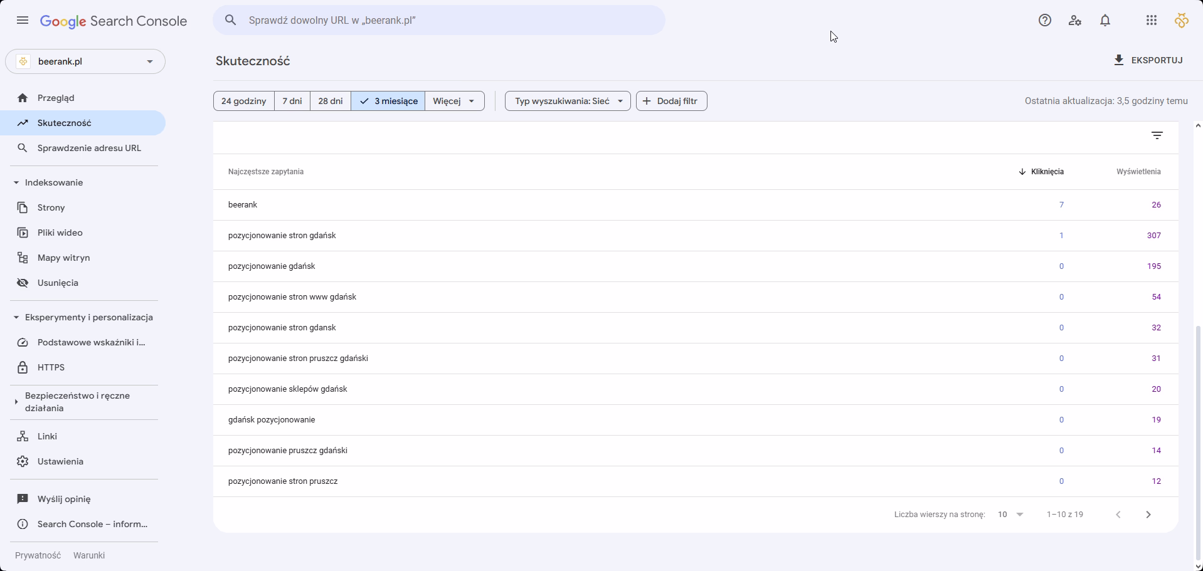This screenshot has height=571, width=1203.
Task: Click the EKSPORTUJ button
Action: 1148,60
